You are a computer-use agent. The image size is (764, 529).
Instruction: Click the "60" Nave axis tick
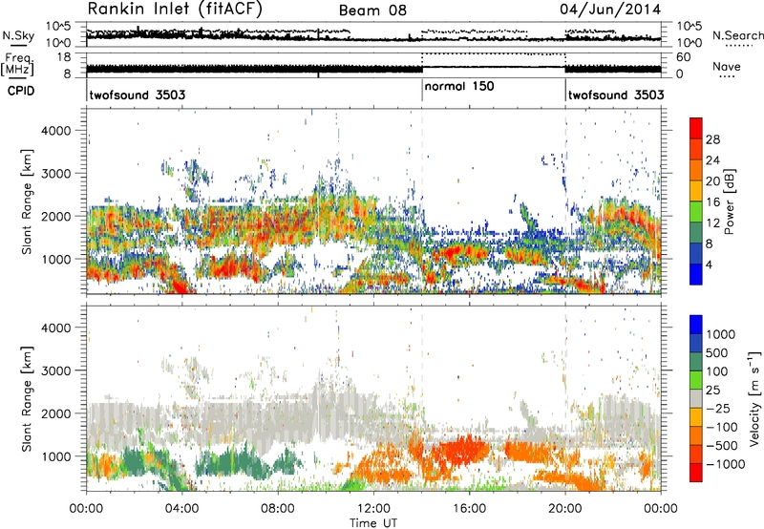[683, 57]
